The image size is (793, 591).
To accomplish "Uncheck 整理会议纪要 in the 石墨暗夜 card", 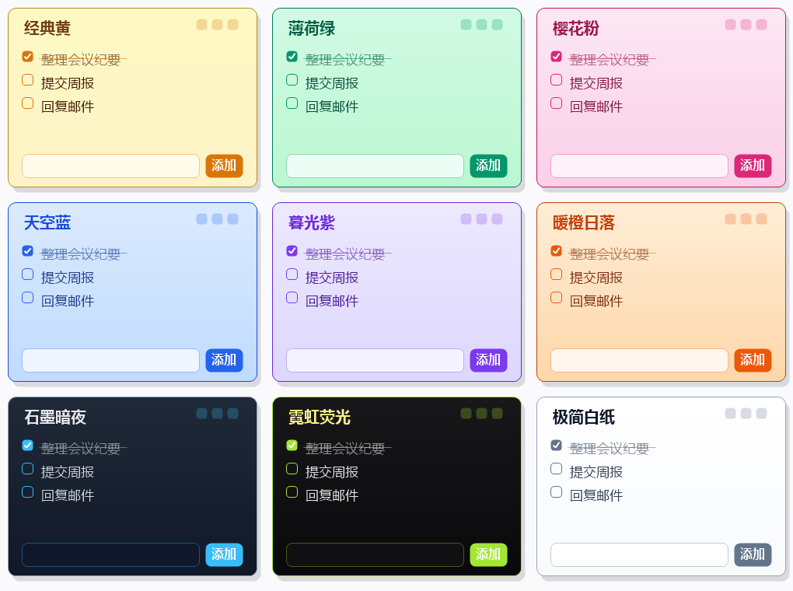I will 28,446.
